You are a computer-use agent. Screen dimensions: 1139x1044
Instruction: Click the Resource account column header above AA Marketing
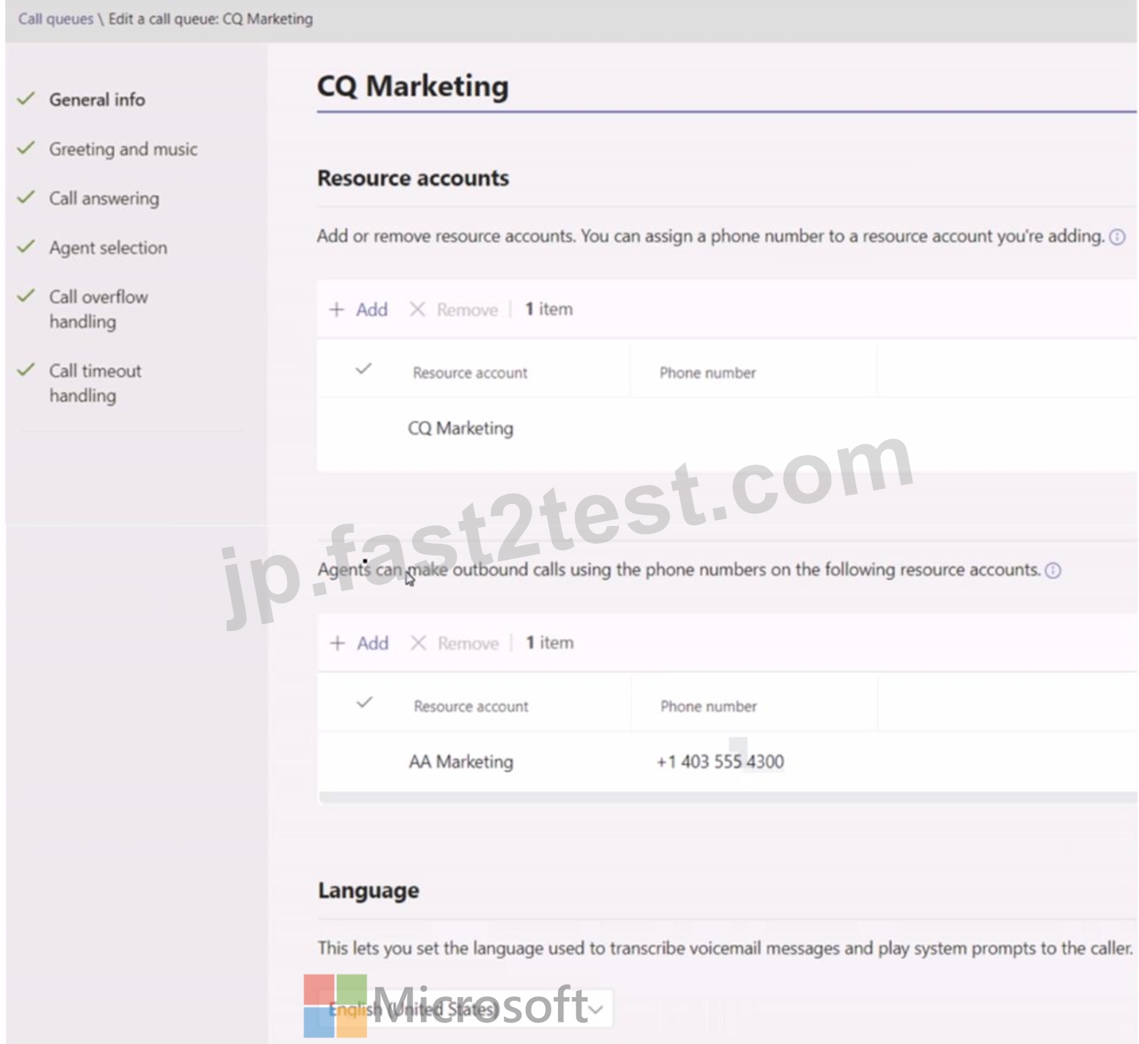pyautogui.click(x=471, y=706)
